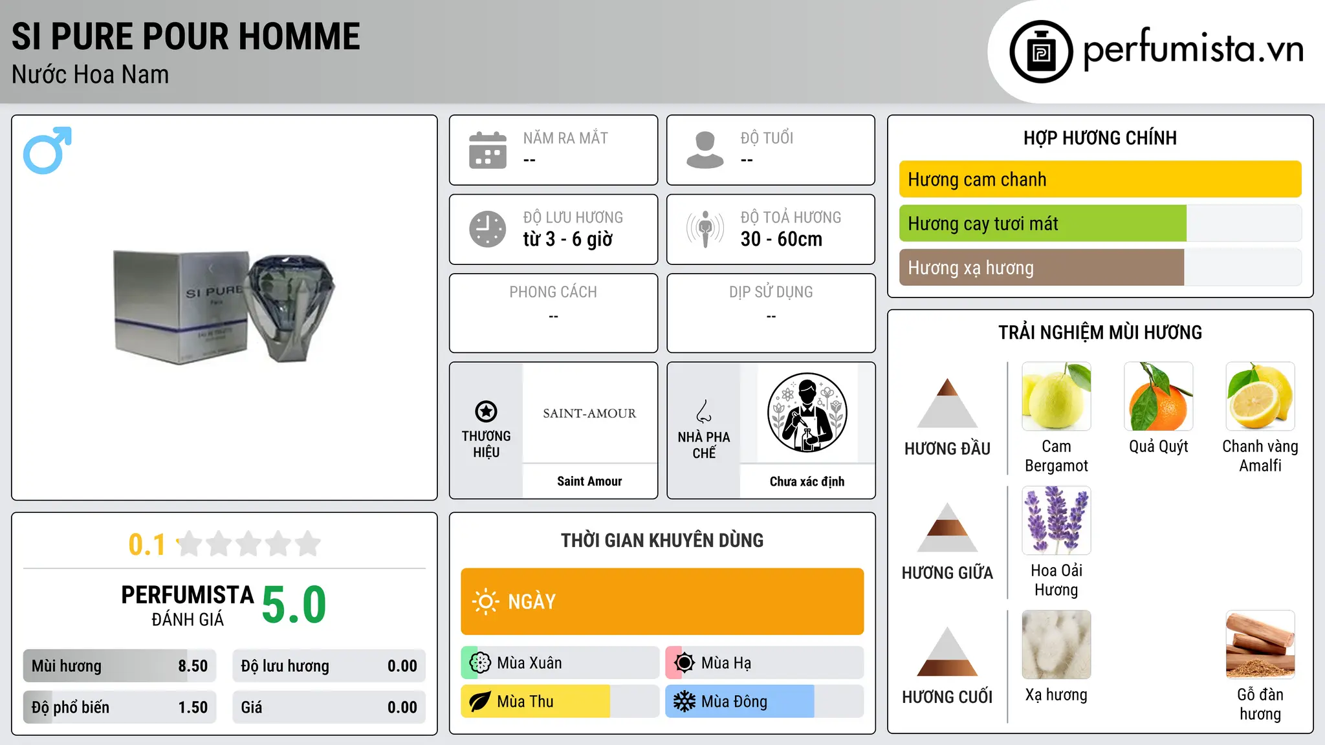Select the Mùa Xuân season bar
Viewport: 1325px width, 745px height.
[560, 663]
